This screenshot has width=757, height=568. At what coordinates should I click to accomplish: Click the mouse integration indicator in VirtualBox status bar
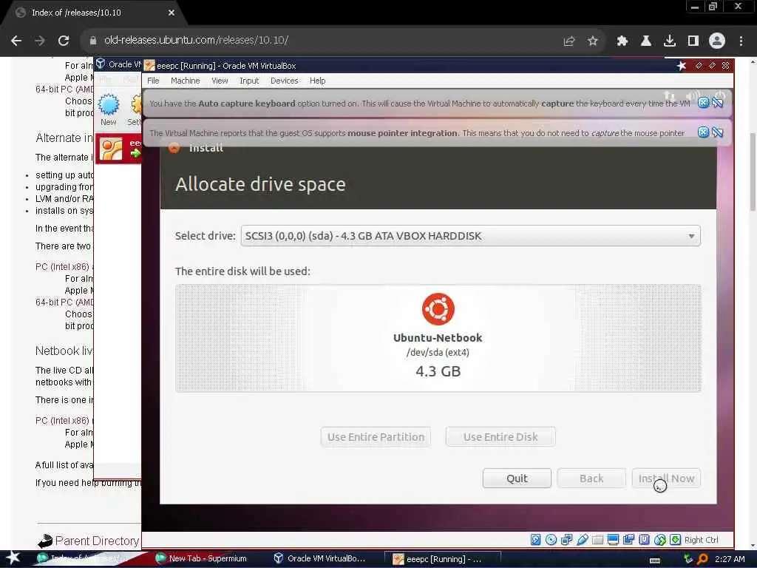tap(659, 539)
